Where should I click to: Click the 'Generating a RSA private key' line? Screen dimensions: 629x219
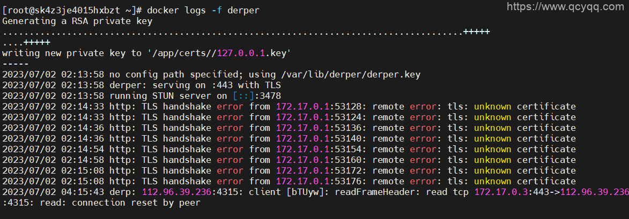(77, 21)
